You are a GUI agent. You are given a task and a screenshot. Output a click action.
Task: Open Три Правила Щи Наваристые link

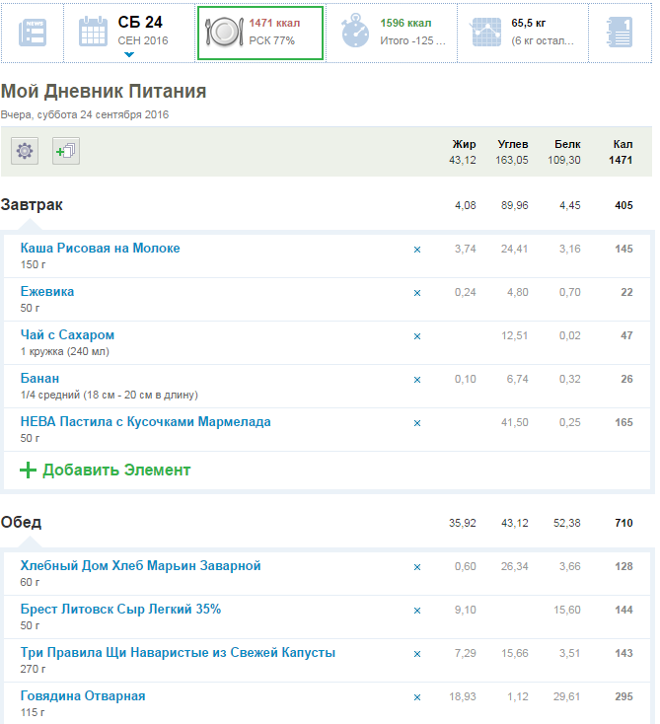[x=178, y=653]
